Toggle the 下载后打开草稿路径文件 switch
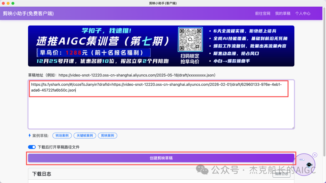Viewport: 326px width, 183px height. tap(32, 147)
